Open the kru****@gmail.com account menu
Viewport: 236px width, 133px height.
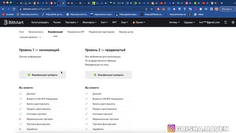(x=209, y=22)
